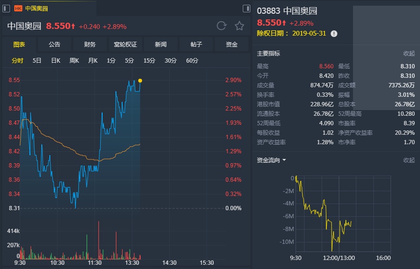Select the 窝轮权证 tab

click(125, 45)
